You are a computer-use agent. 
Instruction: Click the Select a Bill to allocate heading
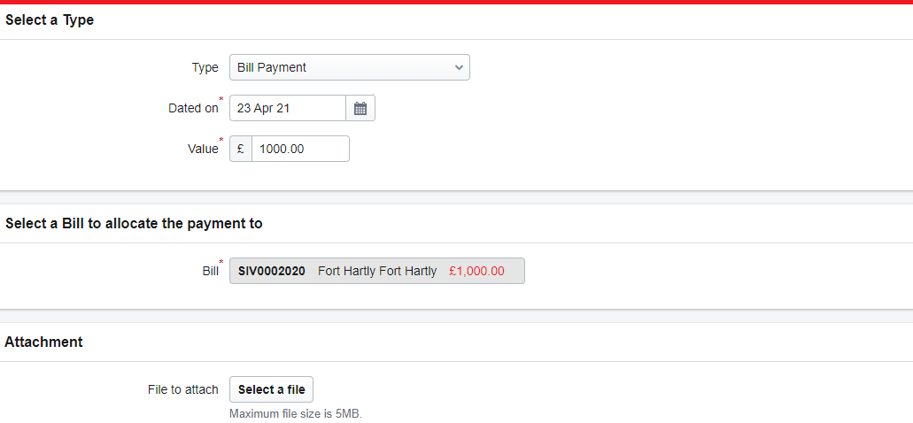[x=134, y=223]
